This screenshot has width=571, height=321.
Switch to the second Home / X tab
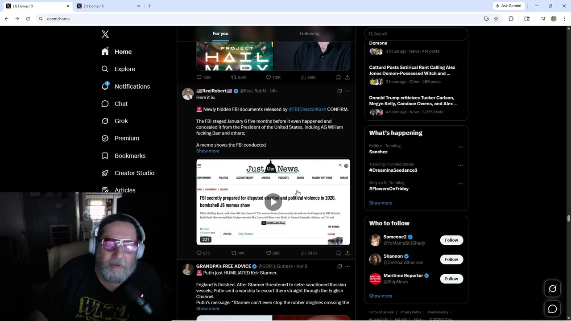pyautogui.click(x=108, y=6)
